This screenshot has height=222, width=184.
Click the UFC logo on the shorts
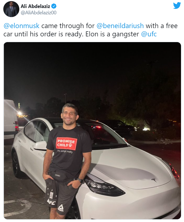[51, 202]
